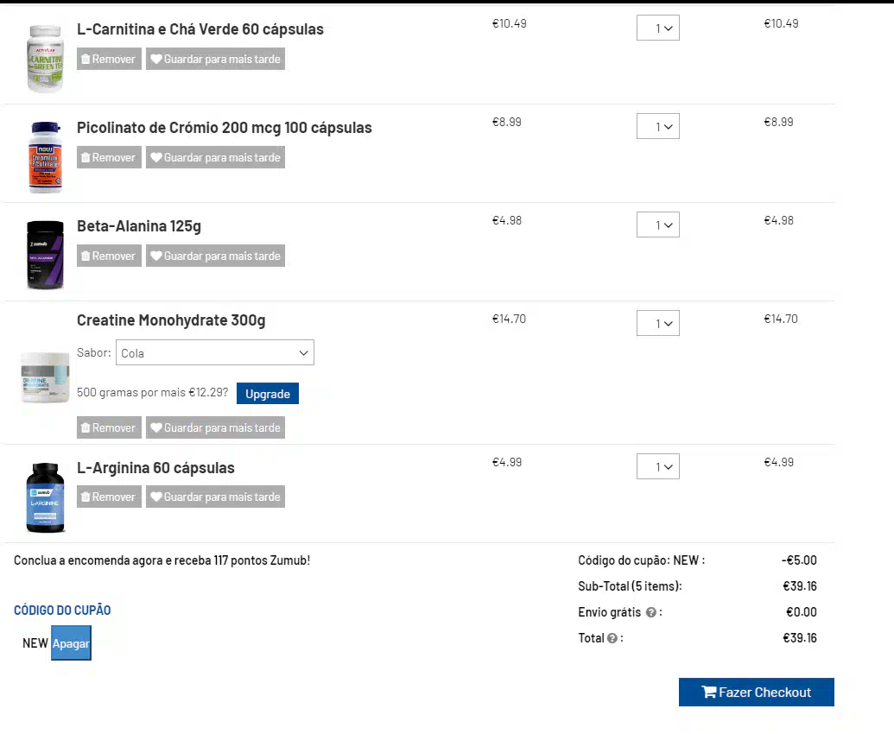Viewport: 894px width, 734px height.
Task: Save L-Arginina with Guardar para mais tarde
Action: pos(216,497)
